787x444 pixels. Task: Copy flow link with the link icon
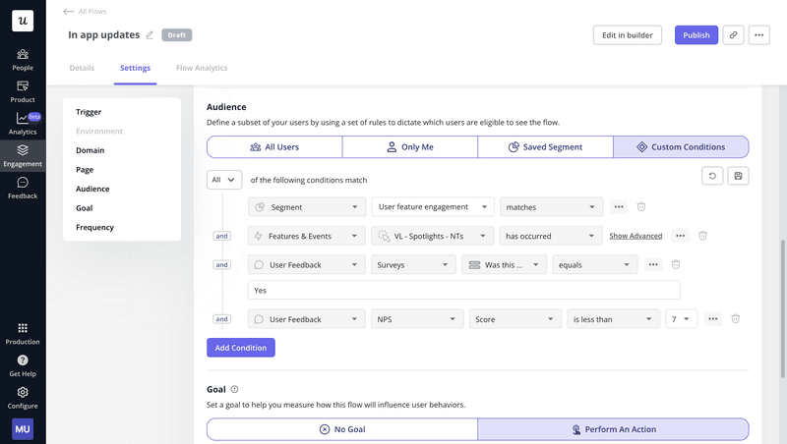coord(733,35)
